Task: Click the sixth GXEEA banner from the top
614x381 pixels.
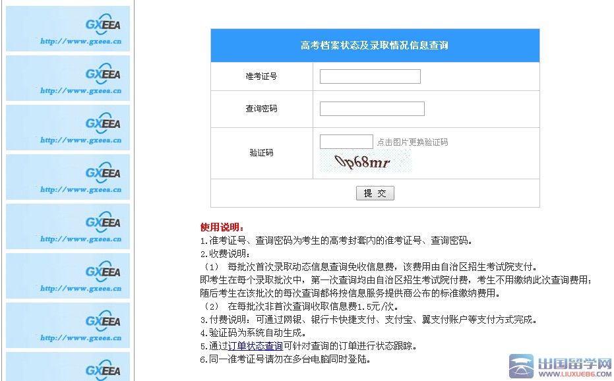Action: pyautogui.click(x=68, y=276)
